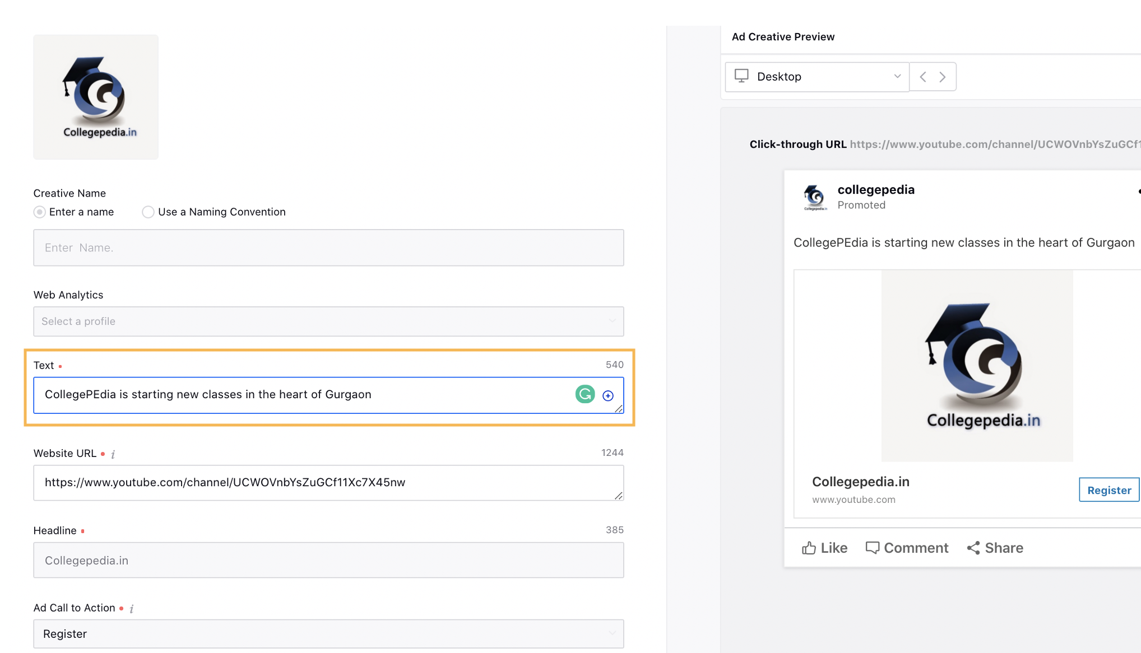This screenshot has height=653, width=1141.
Task: Click the large ad image in preview
Action: 977,366
